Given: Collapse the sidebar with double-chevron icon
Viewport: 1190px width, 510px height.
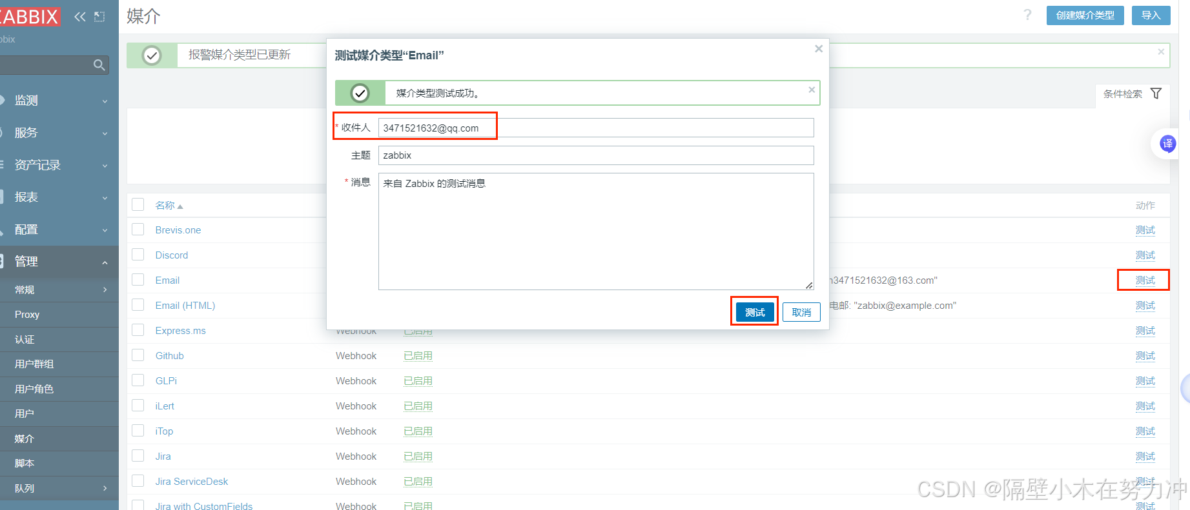Looking at the screenshot, I should pyautogui.click(x=80, y=17).
